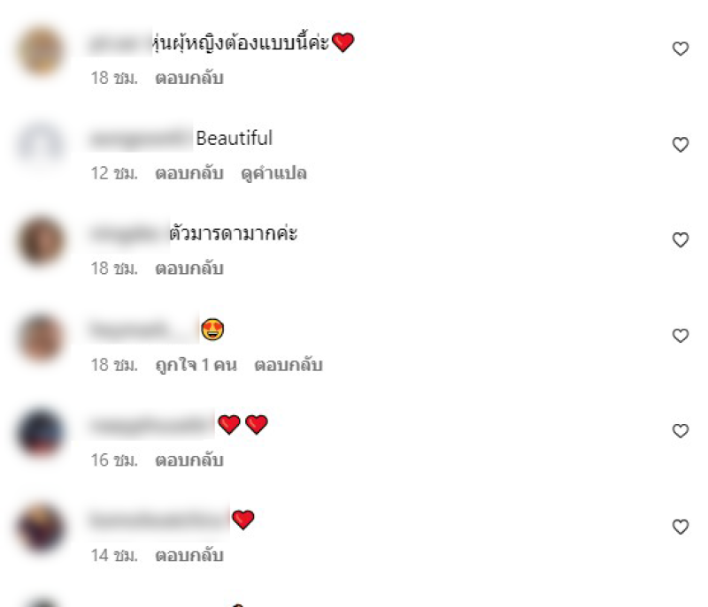708x607 pixels.
Task: Tap heart icon beside ตัวมารดามากค่ะ comment
Action: pyautogui.click(x=680, y=239)
